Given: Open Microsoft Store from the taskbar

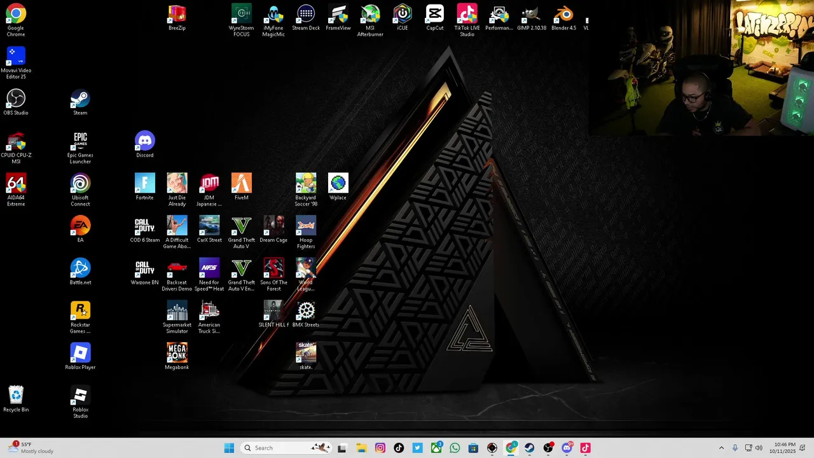Looking at the screenshot, I should tap(473, 448).
